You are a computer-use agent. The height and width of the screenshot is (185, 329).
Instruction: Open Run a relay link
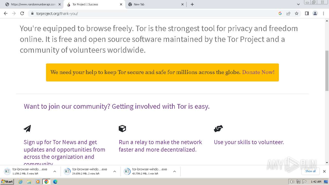click(x=160, y=146)
